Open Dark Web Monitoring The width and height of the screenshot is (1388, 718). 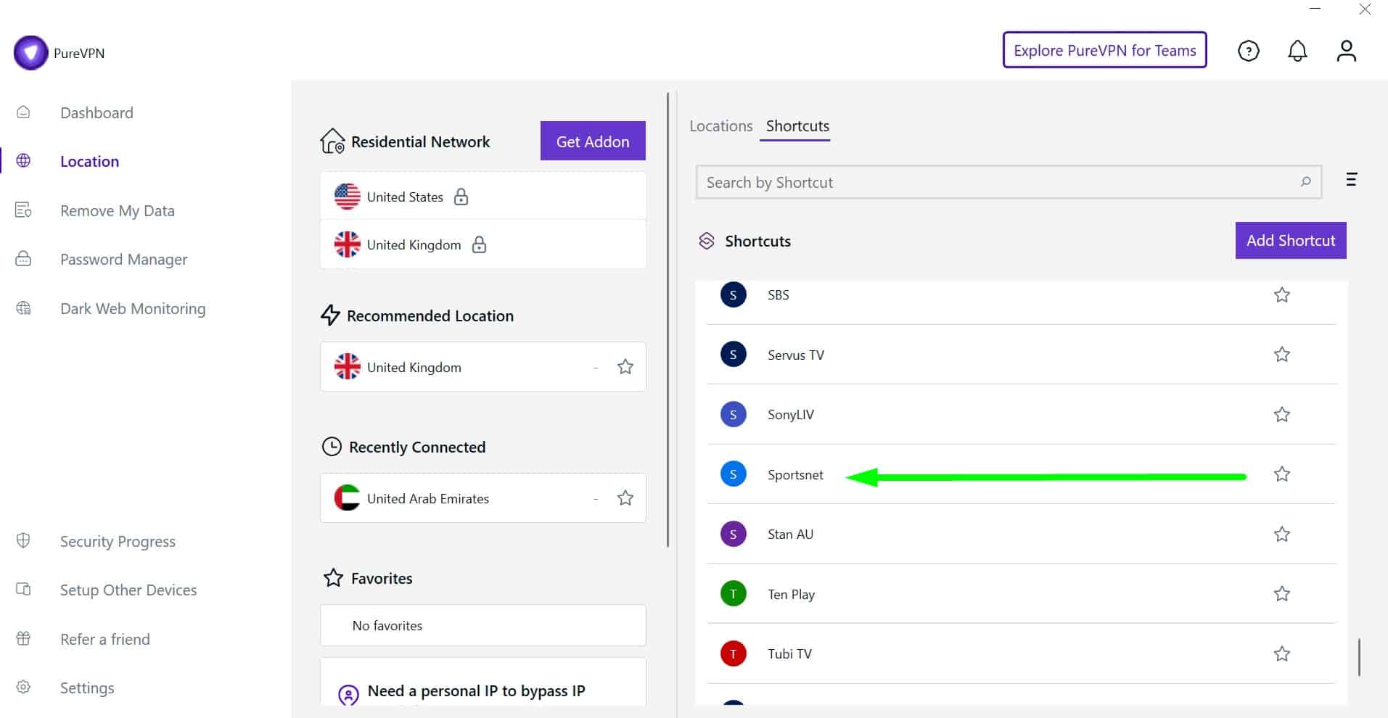[133, 308]
